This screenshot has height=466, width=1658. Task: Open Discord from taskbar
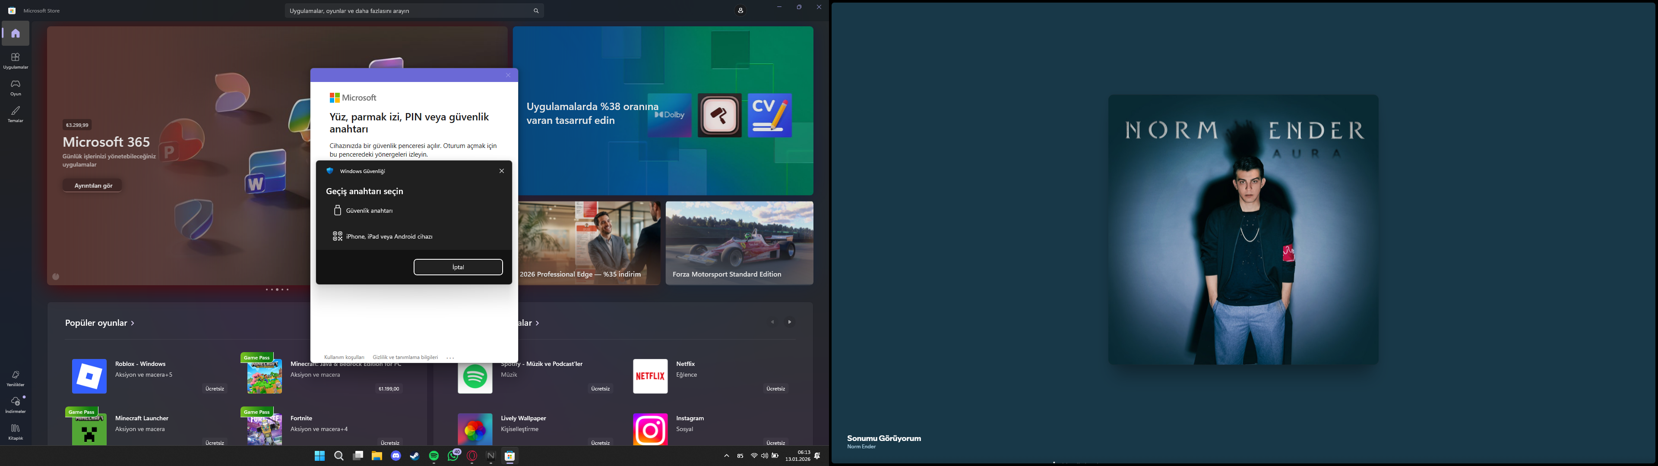(396, 457)
